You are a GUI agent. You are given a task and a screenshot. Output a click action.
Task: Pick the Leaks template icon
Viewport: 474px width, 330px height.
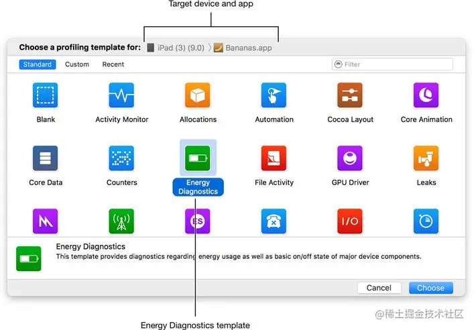[x=426, y=158]
